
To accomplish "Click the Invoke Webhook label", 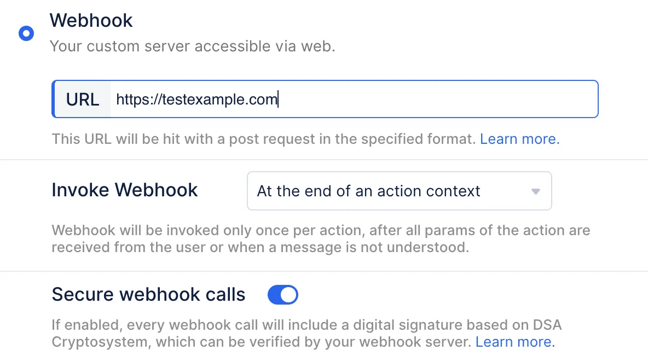I will [x=125, y=190].
